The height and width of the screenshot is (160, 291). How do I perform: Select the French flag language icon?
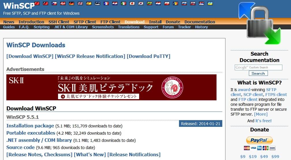click(x=106, y=3)
